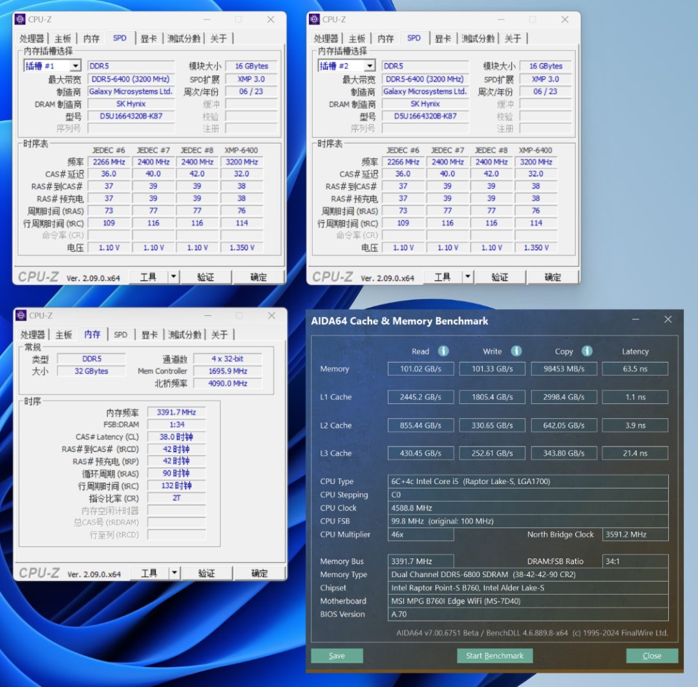
Task: Click FSB:DRAM value 1:34 in CPU-Z
Action: point(176,425)
